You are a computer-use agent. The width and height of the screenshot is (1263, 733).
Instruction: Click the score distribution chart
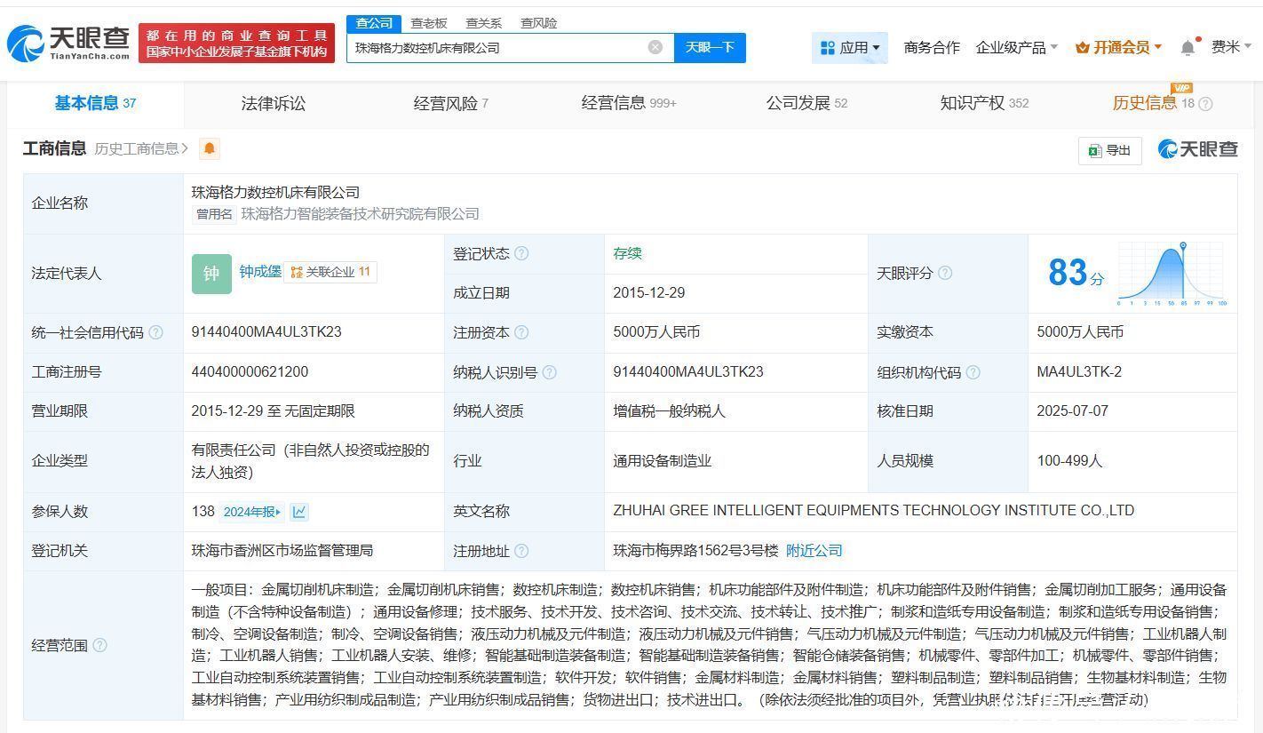tap(1172, 274)
